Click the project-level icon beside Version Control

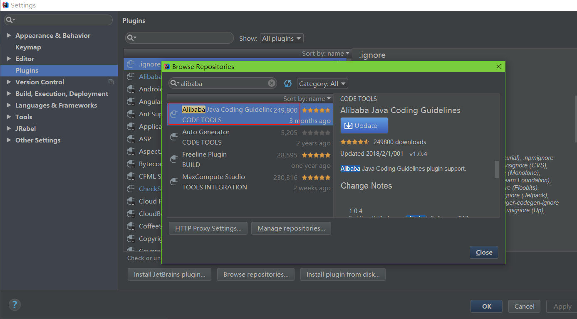click(111, 82)
